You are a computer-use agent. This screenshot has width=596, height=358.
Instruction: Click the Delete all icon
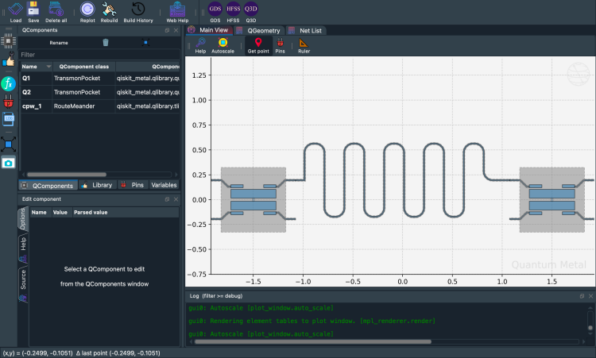pos(56,12)
